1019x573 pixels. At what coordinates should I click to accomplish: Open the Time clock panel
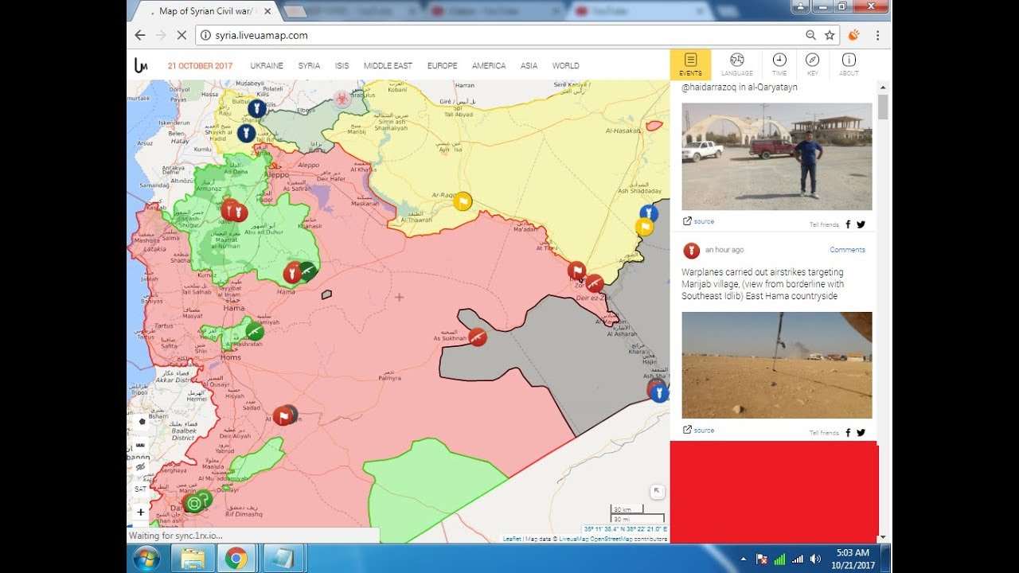click(x=779, y=64)
